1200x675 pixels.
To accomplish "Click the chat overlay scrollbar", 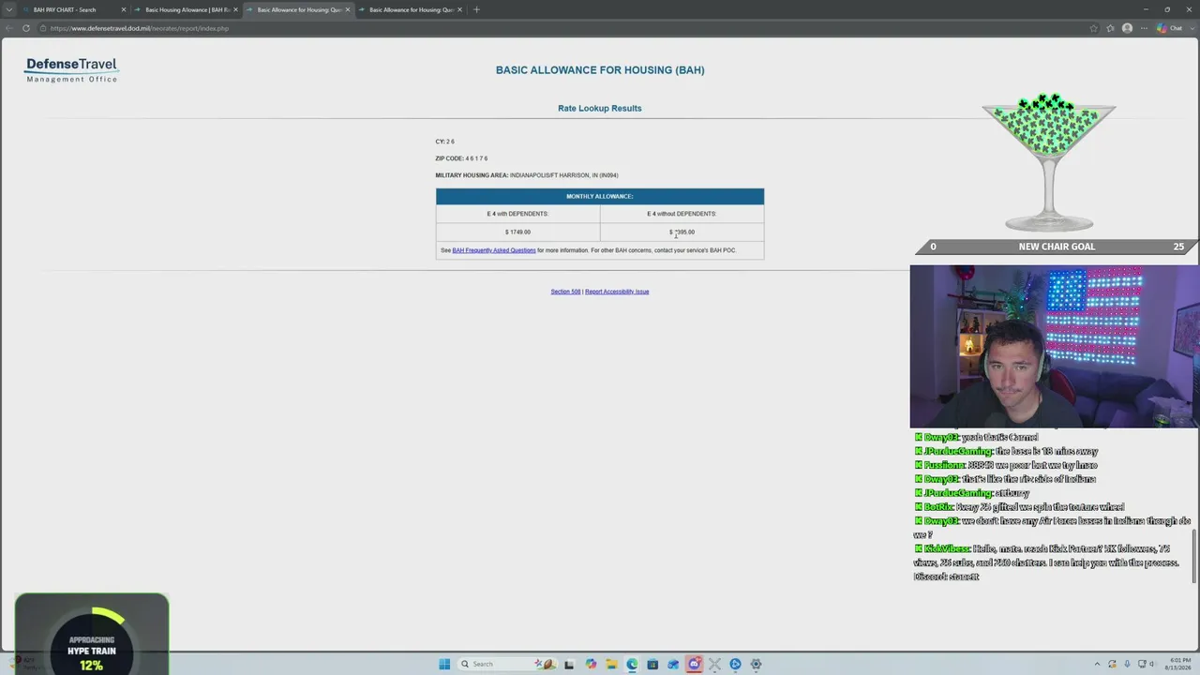I will [x=1194, y=555].
